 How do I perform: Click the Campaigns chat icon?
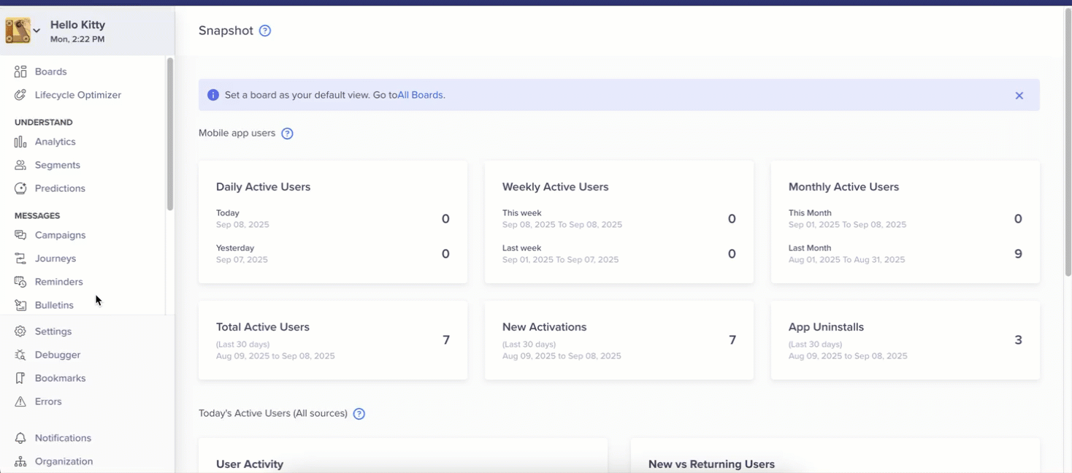coord(20,235)
